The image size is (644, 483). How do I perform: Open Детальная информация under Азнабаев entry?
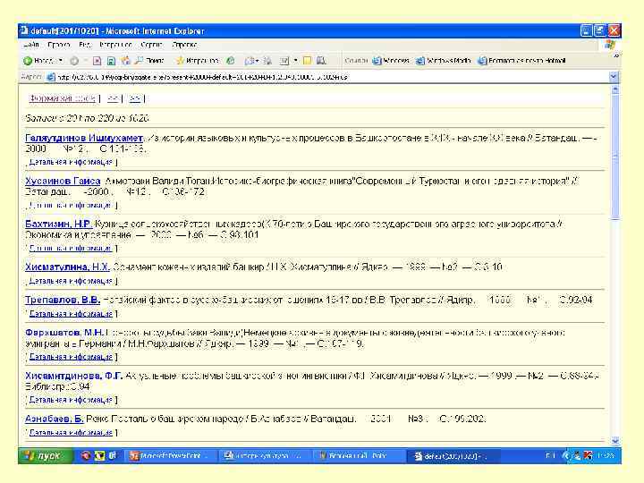(x=71, y=433)
